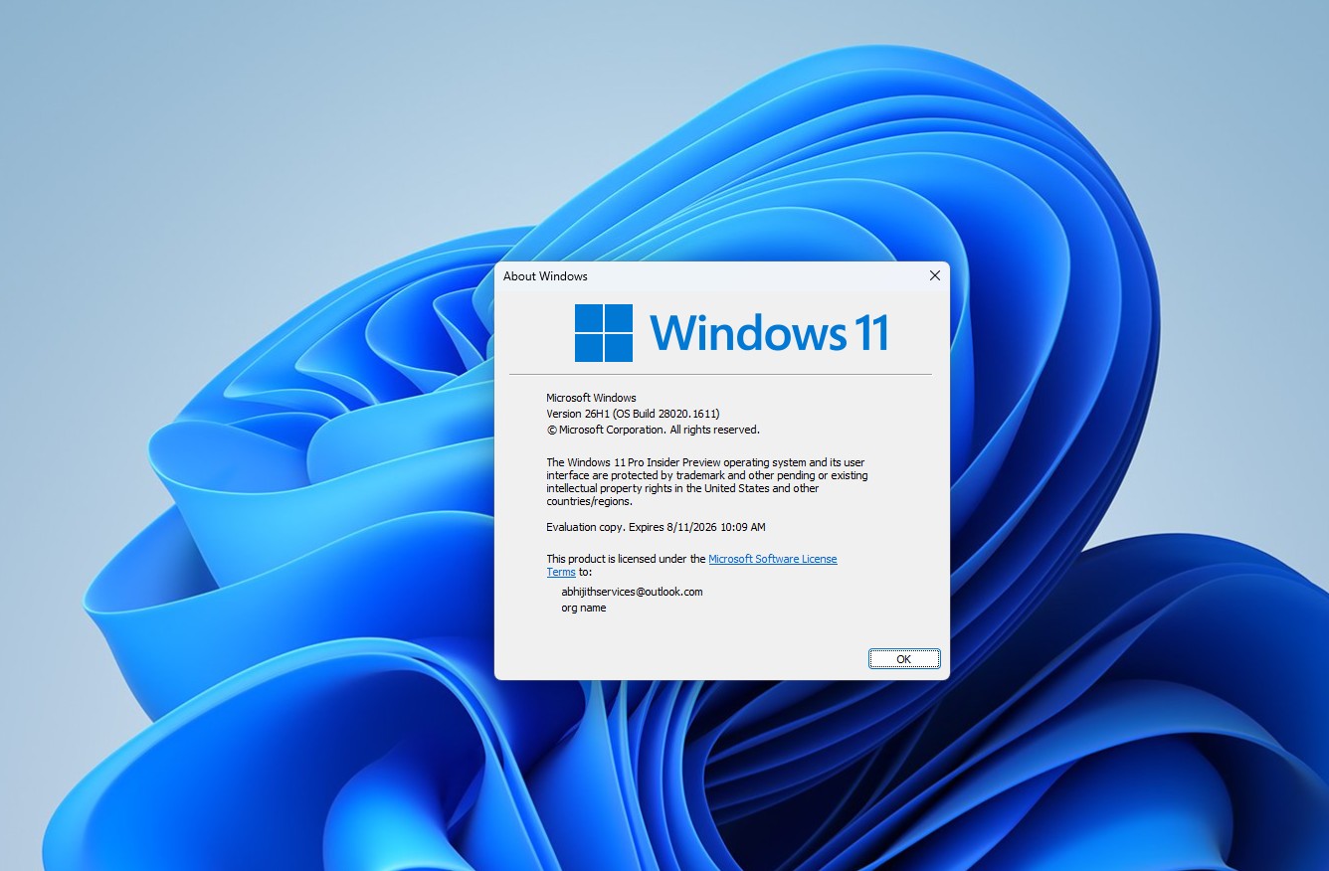This screenshot has height=871, width=1329.
Task: Select the 'Windows 11' wordmark text
Action: 771,332
